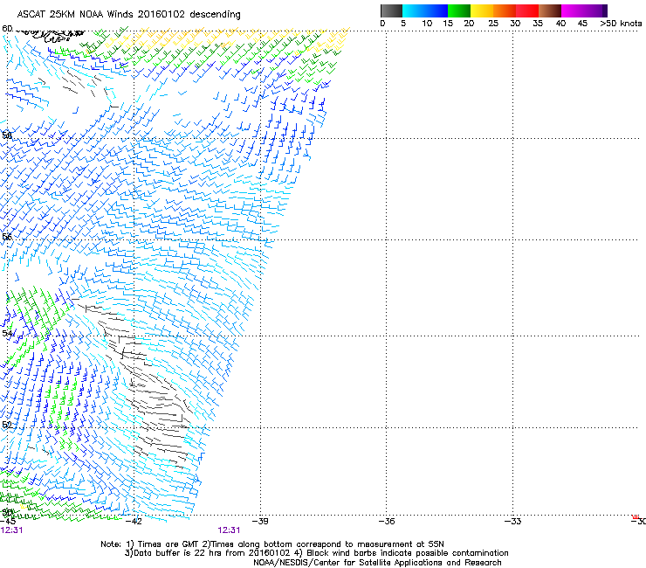
Task: Click the '20' label under the color bar
Action: 469,24
